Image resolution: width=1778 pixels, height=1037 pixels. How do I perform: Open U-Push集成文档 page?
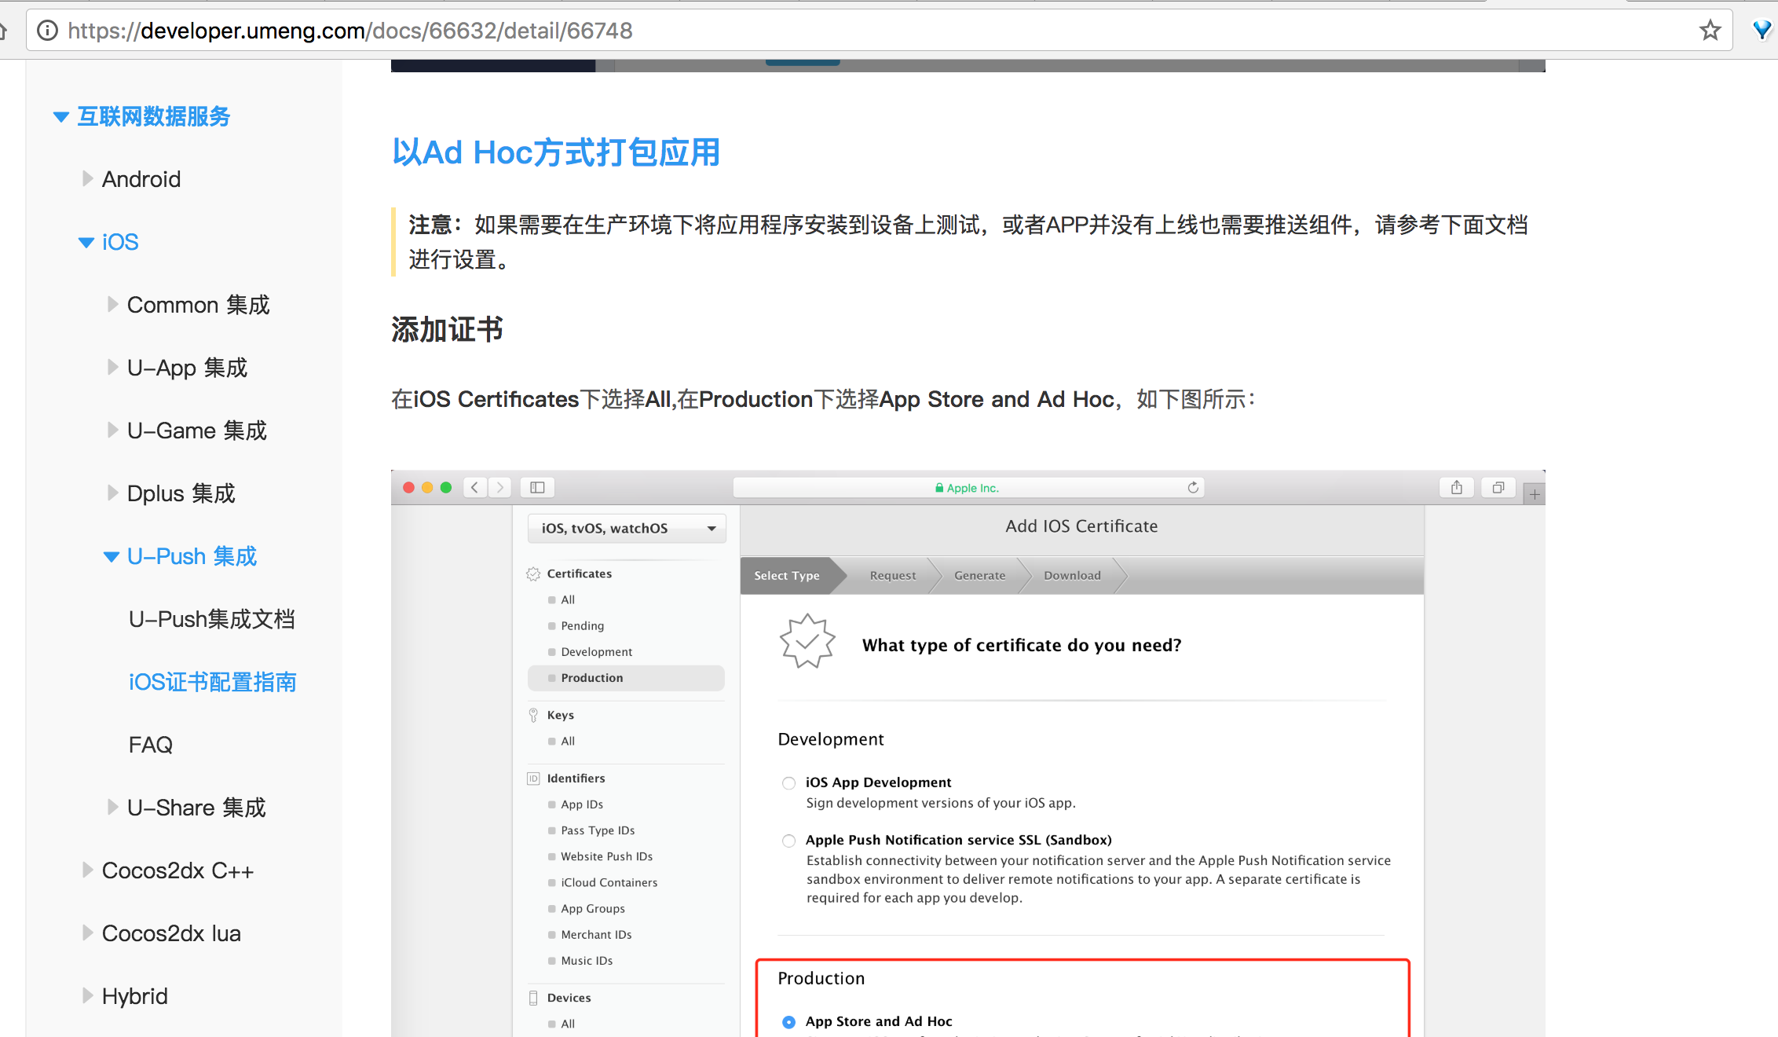tap(212, 619)
